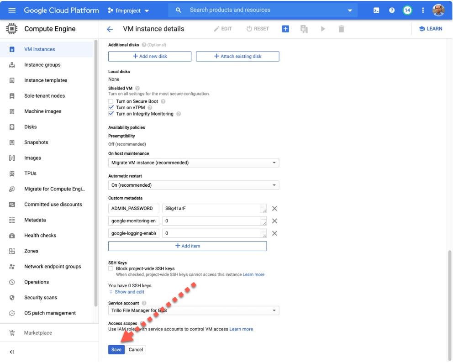This screenshot has height=363, width=453.
Task: Click the EDIT toolbar button
Action: [223, 29]
